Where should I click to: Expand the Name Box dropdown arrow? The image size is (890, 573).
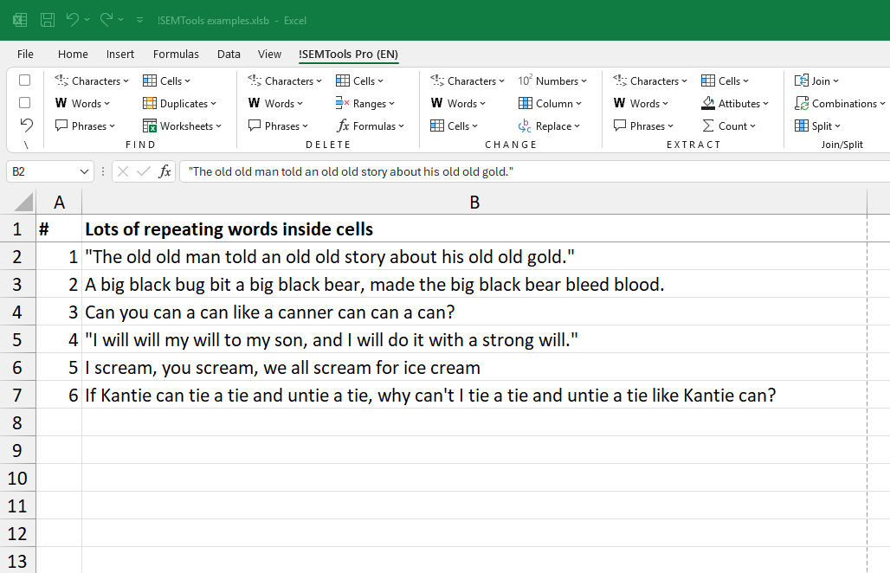coord(84,172)
